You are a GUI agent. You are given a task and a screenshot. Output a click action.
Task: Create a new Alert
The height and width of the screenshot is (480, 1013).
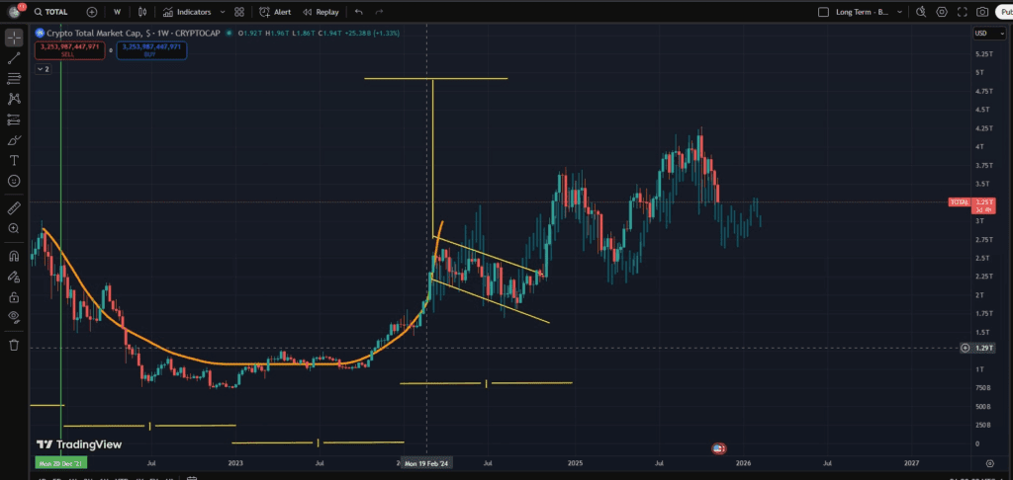(275, 12)
